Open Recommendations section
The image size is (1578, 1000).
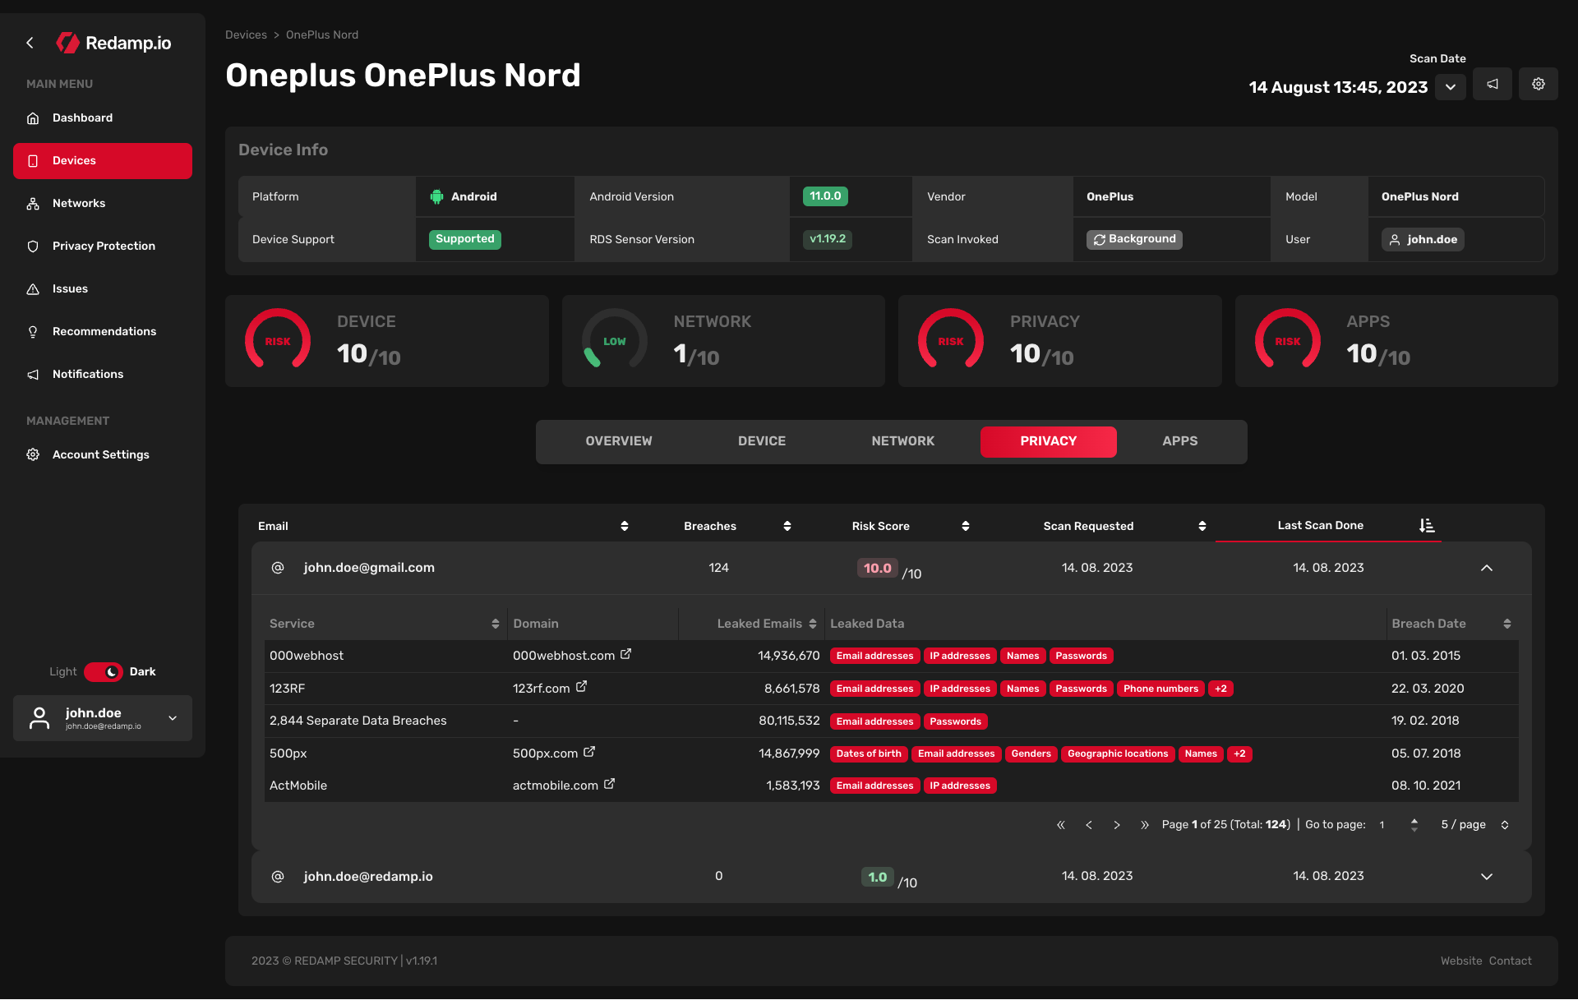click(103, 332)
